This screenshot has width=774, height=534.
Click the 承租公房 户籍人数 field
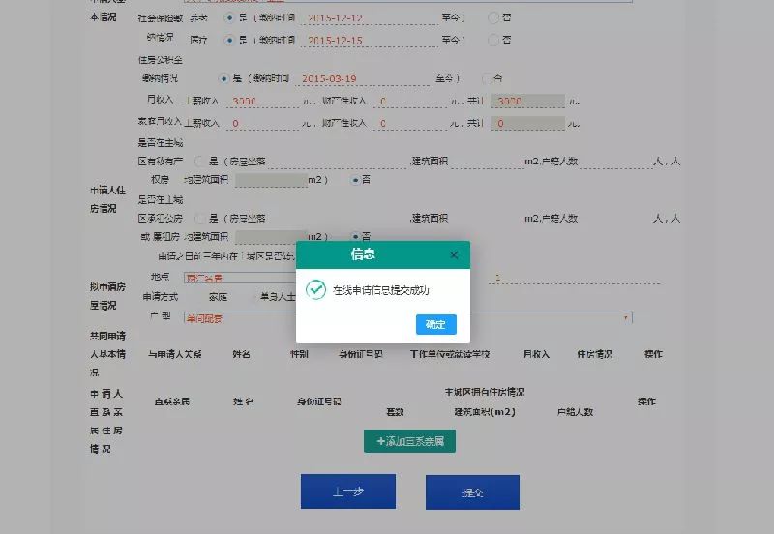click(616, 218)
